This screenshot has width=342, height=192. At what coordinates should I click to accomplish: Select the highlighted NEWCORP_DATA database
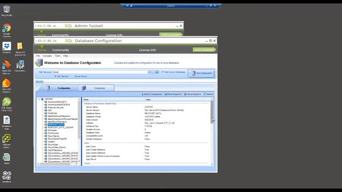(56, 124)
